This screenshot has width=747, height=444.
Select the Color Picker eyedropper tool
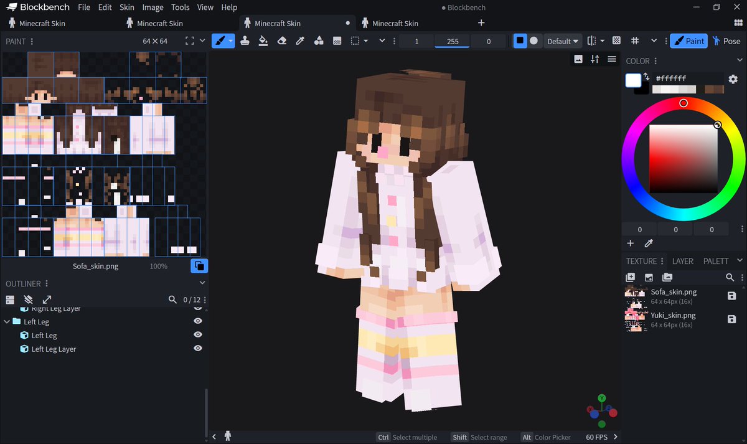(x=300, y=41)
